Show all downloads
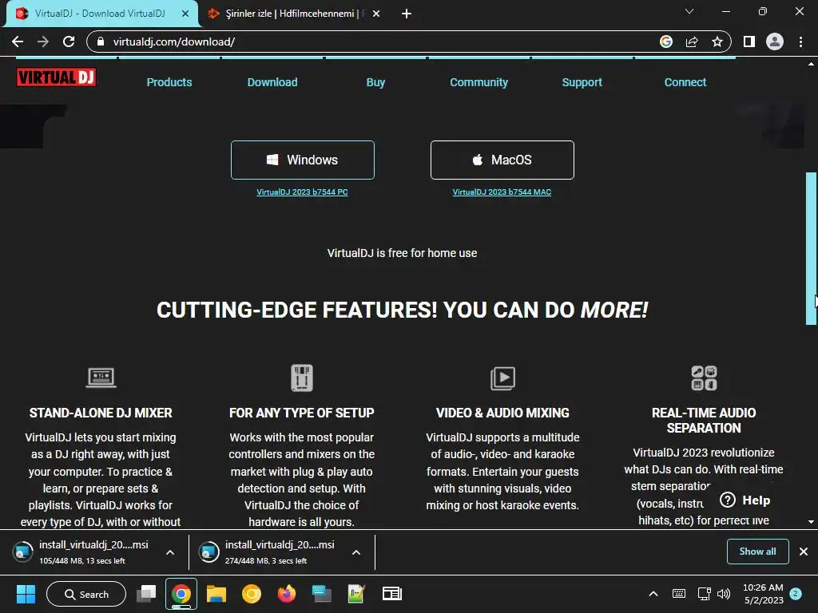 point(757,552)
